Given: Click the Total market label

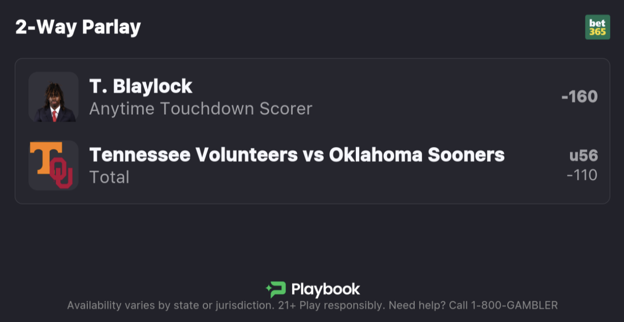Looking at the screenshot, I should click(x=109, y=177).
